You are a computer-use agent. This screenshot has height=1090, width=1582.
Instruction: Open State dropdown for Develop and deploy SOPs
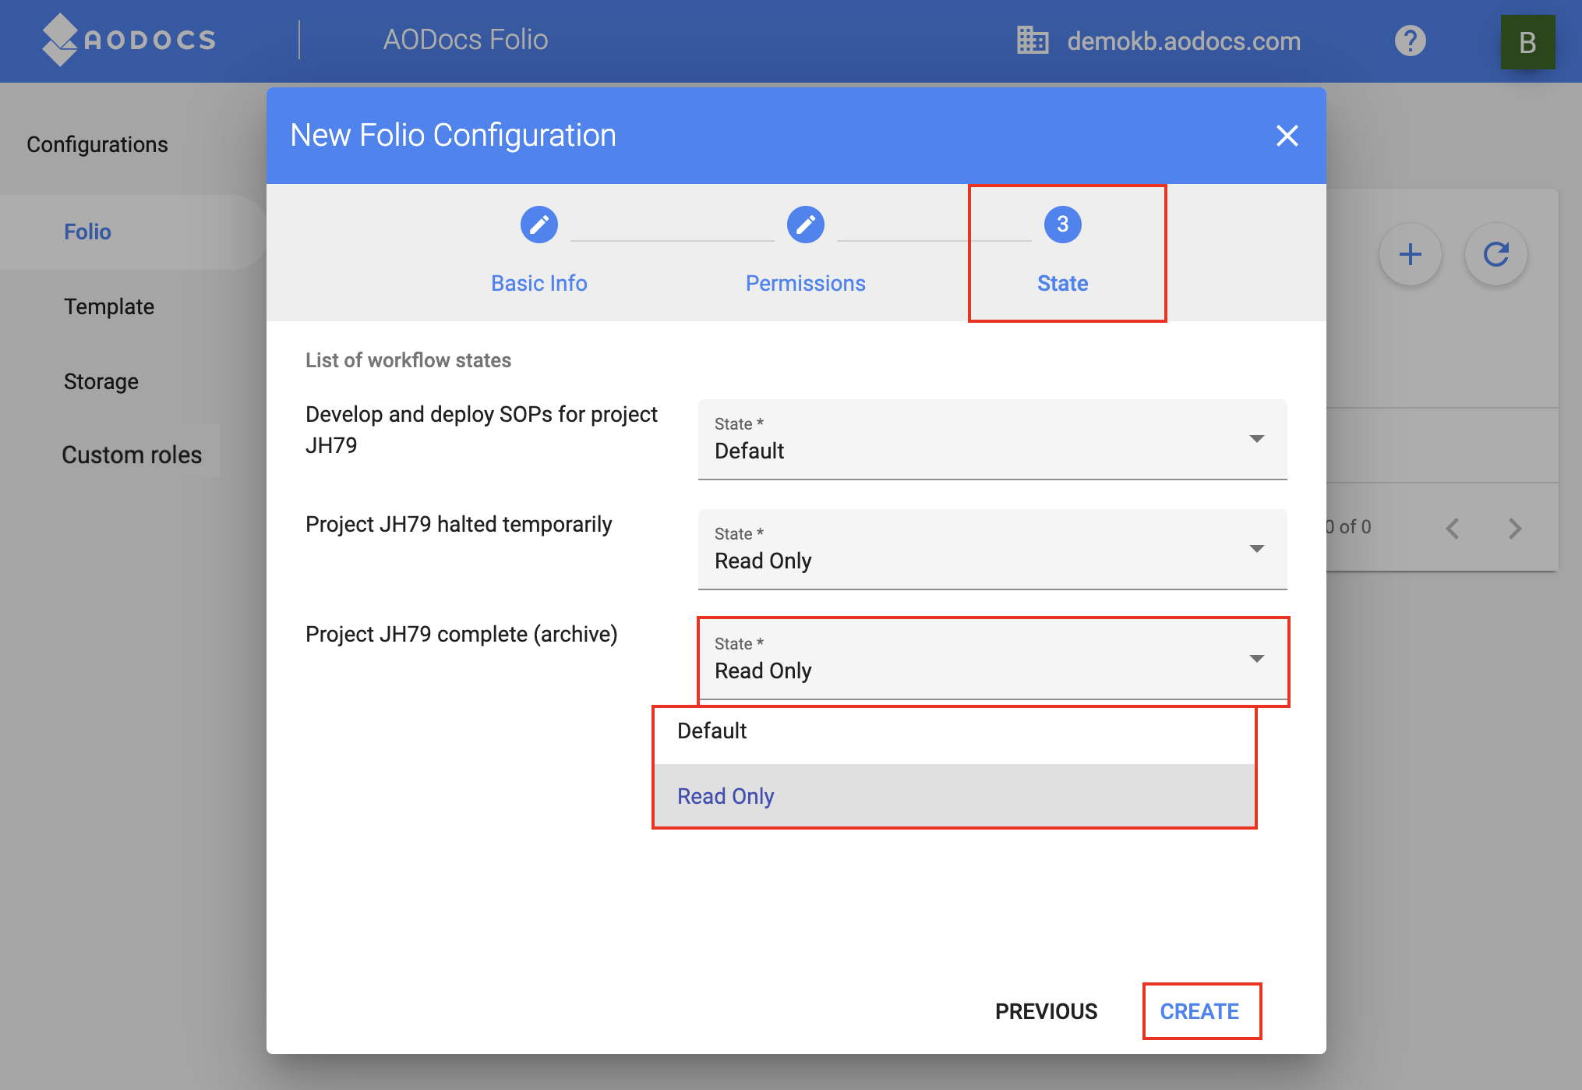click(992, 440)
